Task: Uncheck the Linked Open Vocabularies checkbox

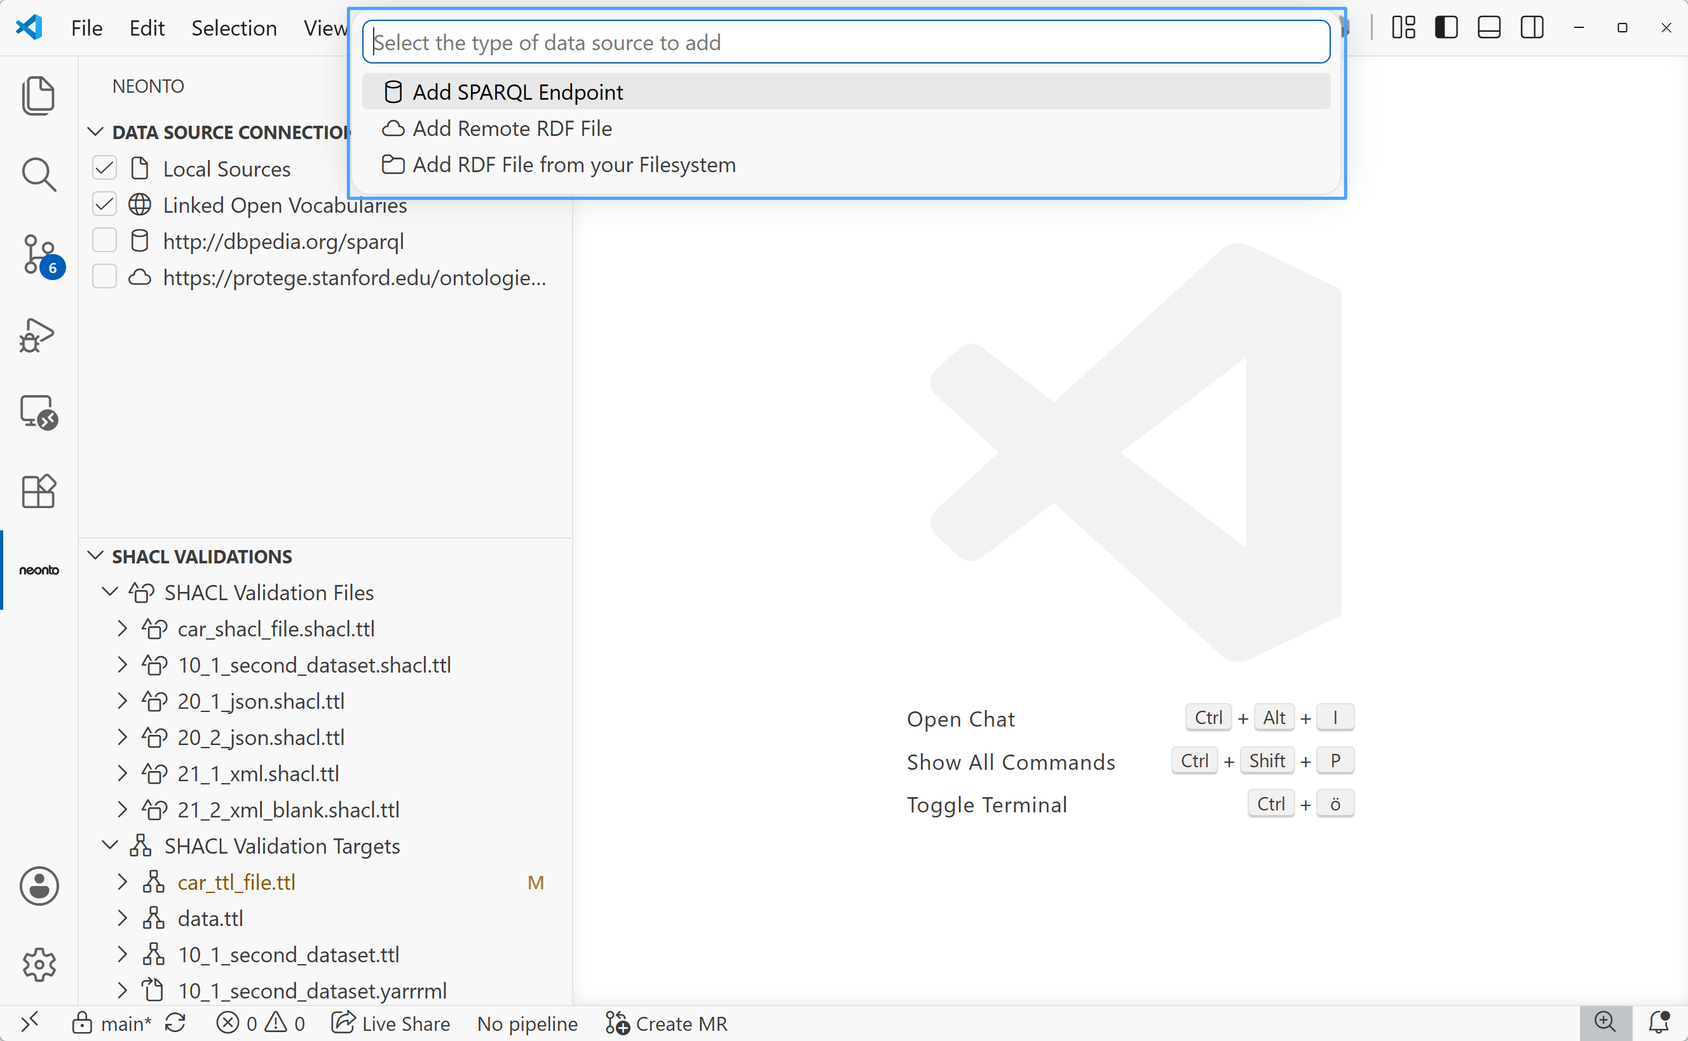Action: (105, 205)
